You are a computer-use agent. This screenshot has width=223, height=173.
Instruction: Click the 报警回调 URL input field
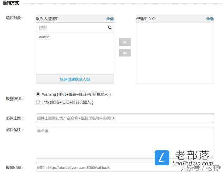click(x=125, y=167)
